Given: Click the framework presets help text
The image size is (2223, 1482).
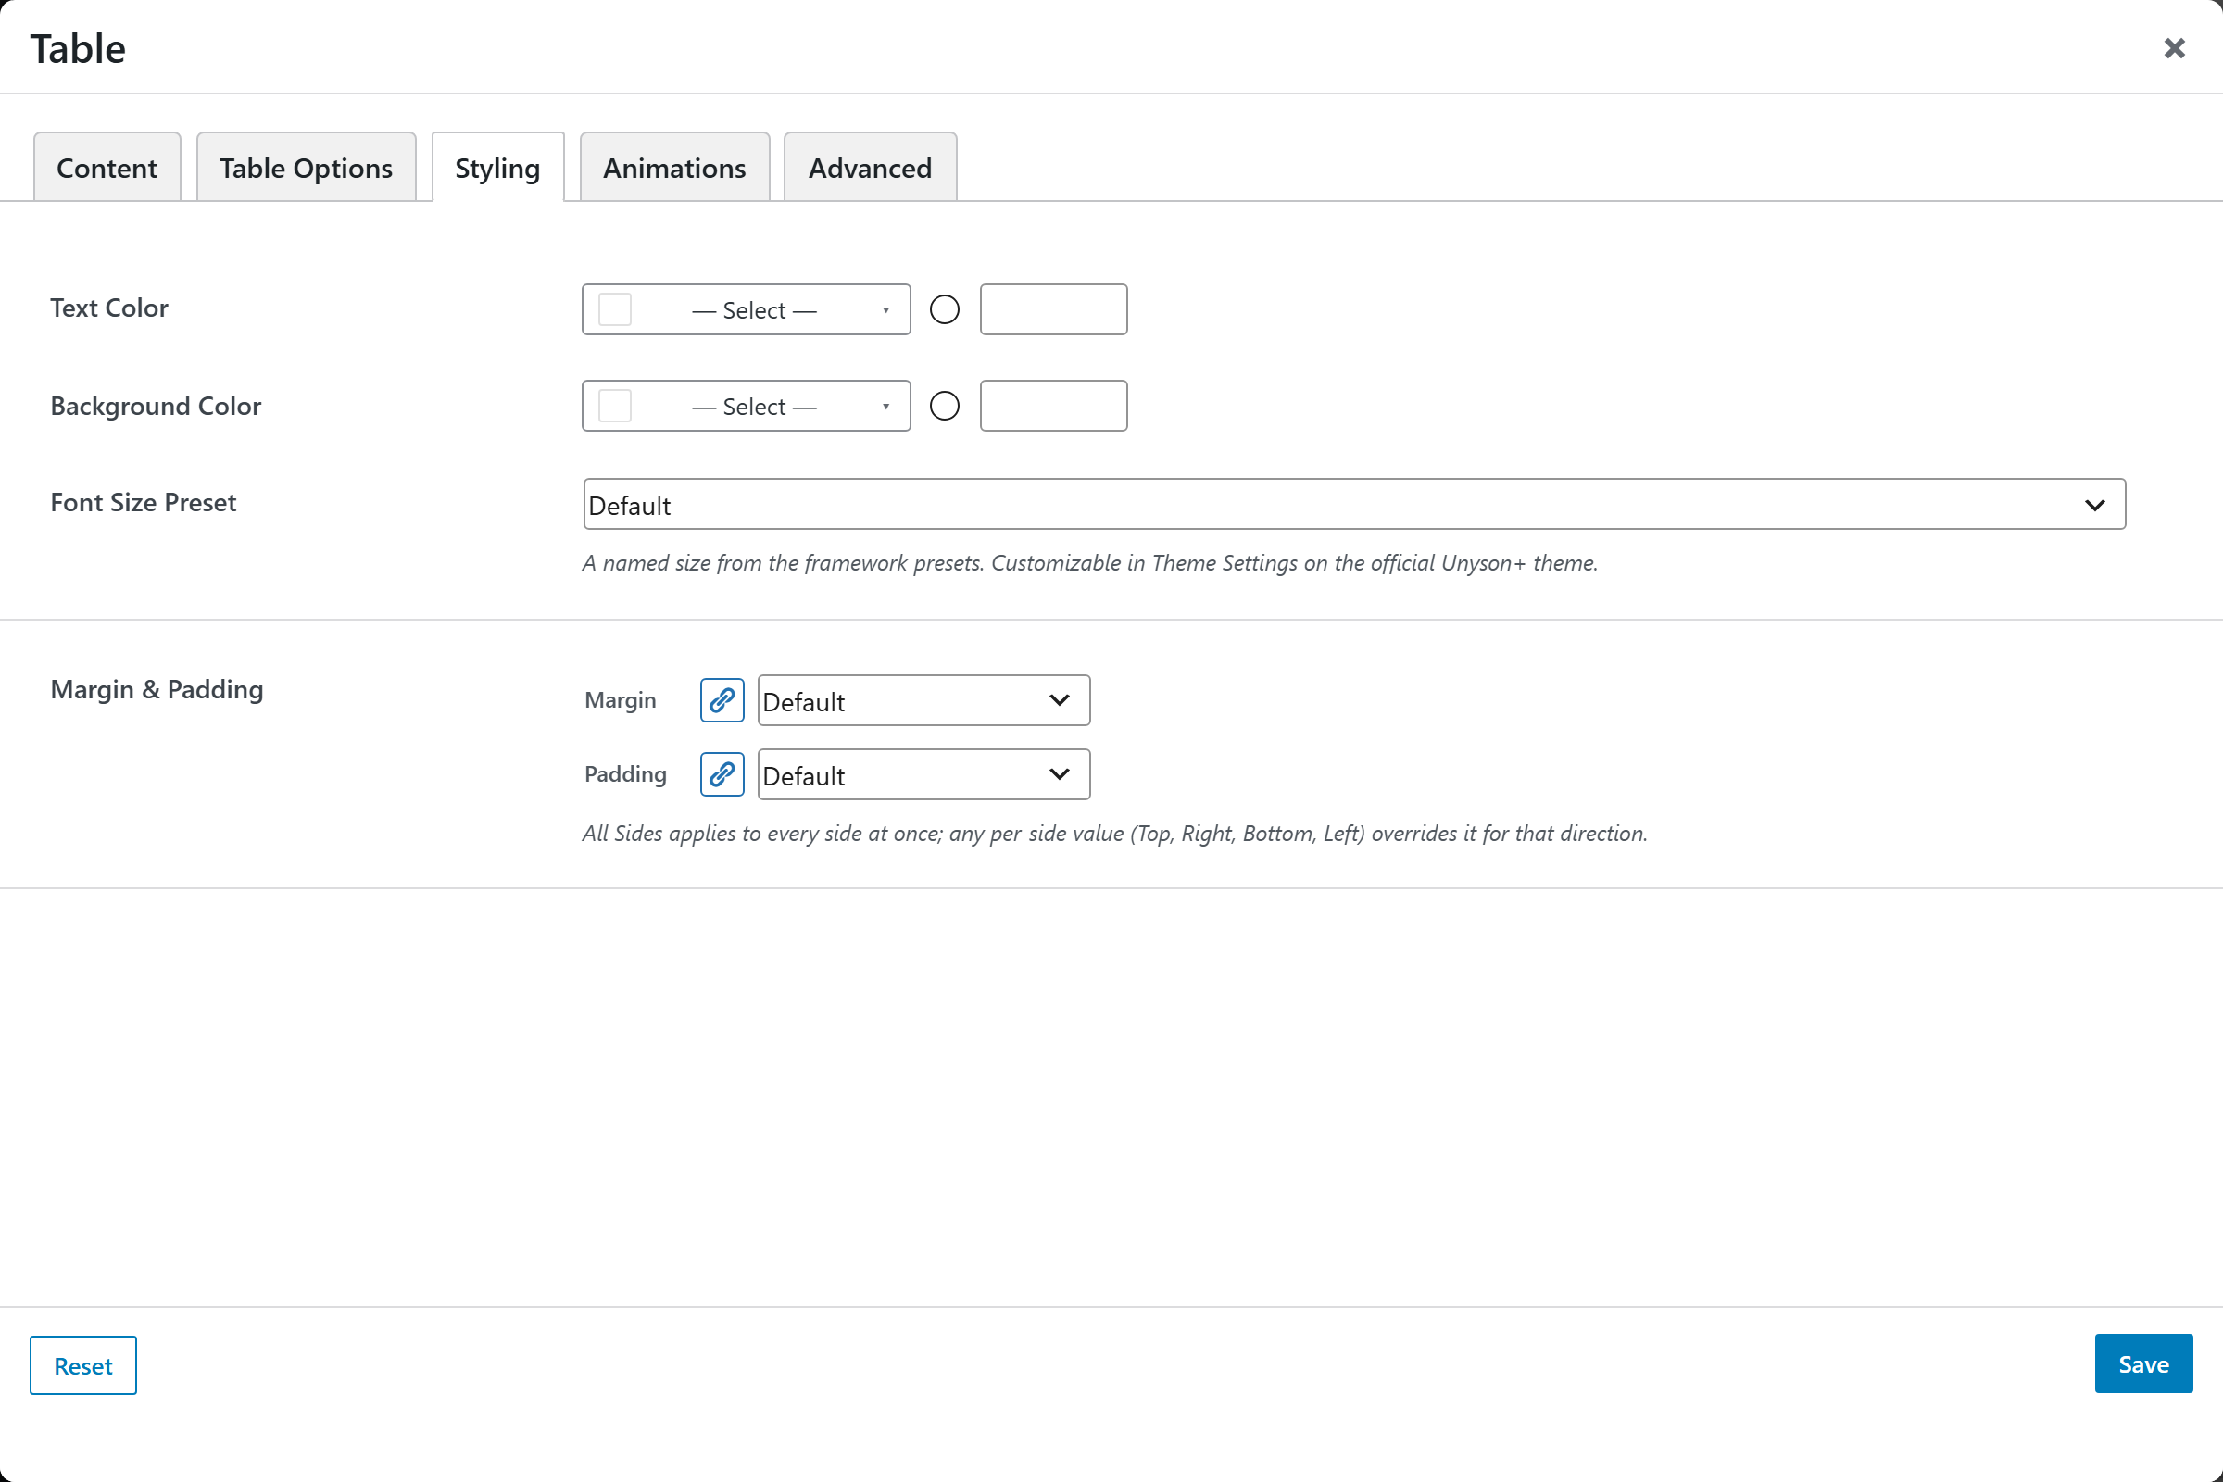Looking at the screenshot, I should point(1090,562).
